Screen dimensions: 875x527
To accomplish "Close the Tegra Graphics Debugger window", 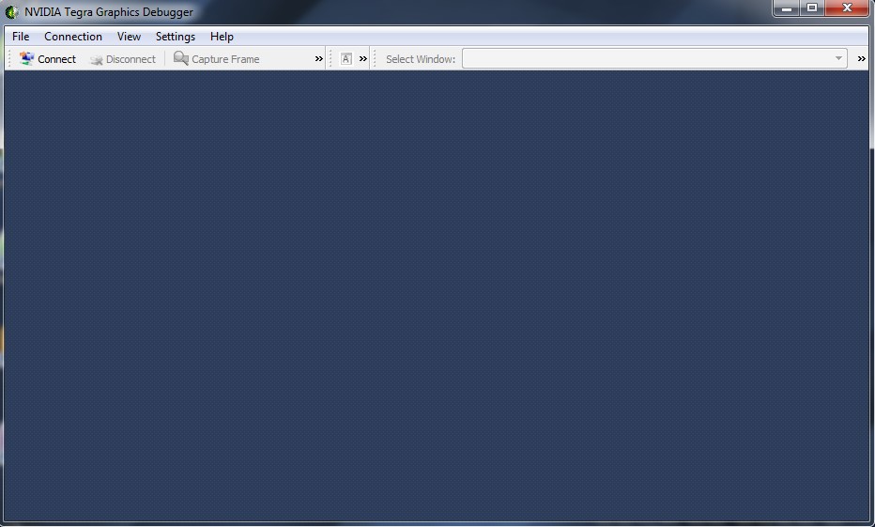I will pyautogui.click(x=847, y=8).
